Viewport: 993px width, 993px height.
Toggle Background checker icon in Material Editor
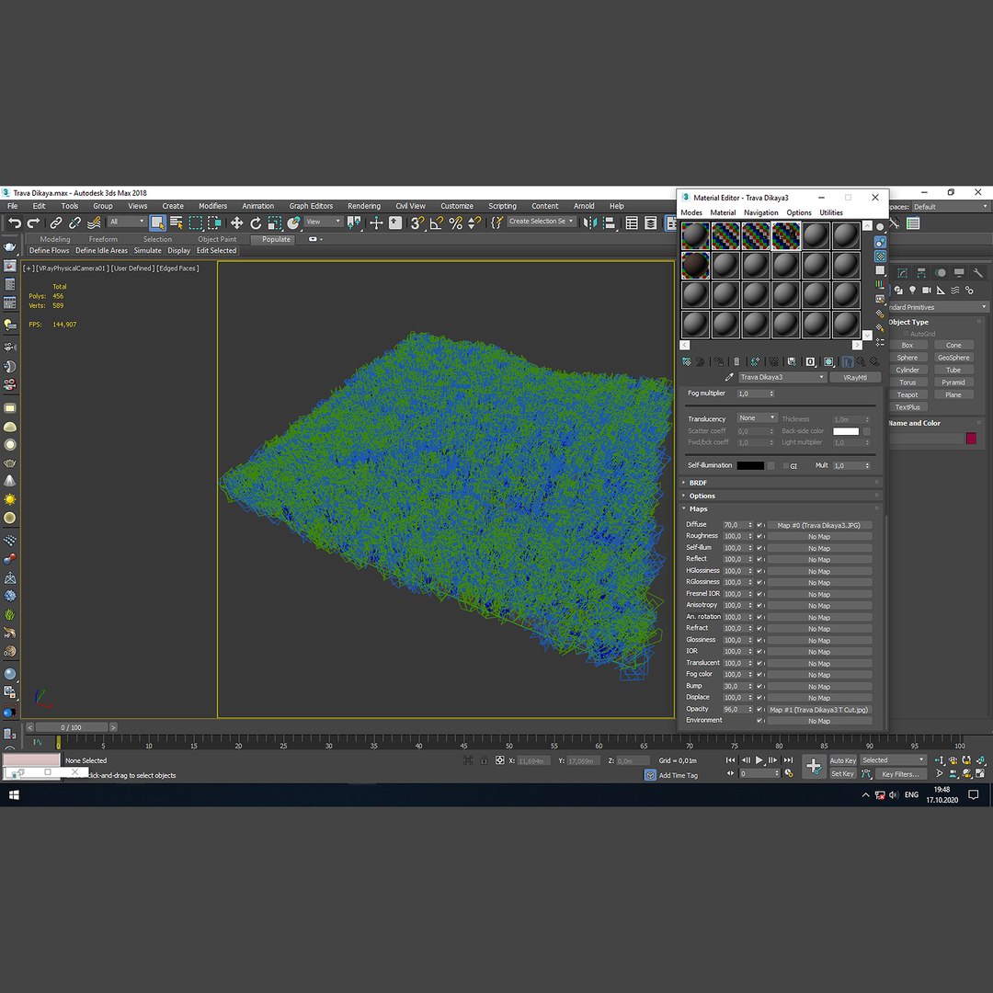pos(880,256)
